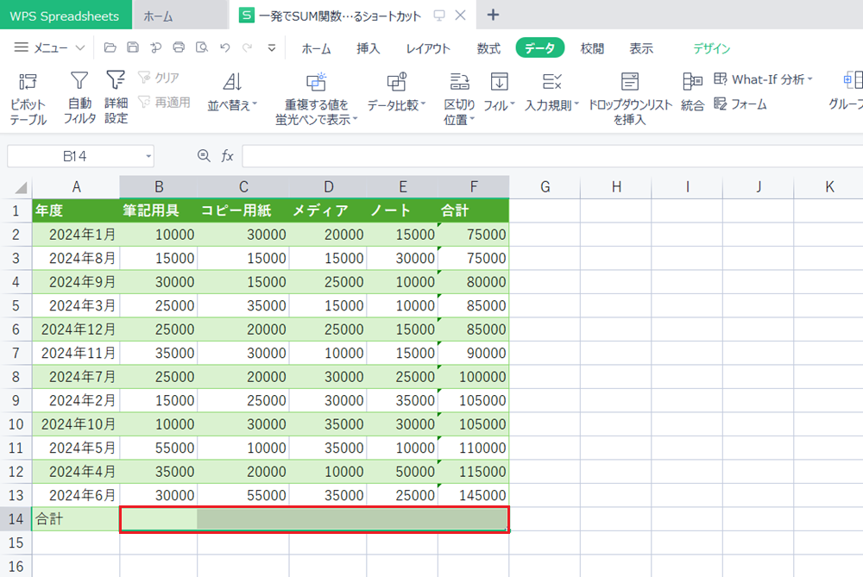Open the Menu (メニュー) dropdown
863x577 pixels.
pyautogui.click(x=49, y=47)
